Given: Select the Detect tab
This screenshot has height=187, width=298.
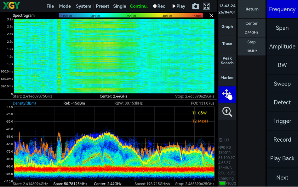Looking at the screenshot, I should (x=282, y=102).
